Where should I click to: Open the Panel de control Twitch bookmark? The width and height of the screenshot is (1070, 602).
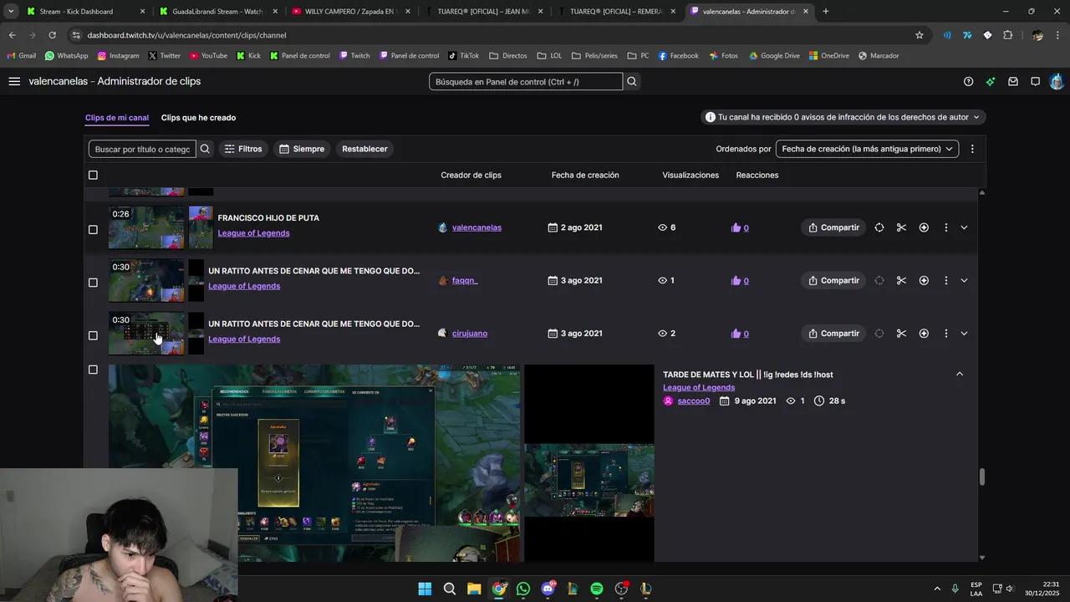point(408,55)
